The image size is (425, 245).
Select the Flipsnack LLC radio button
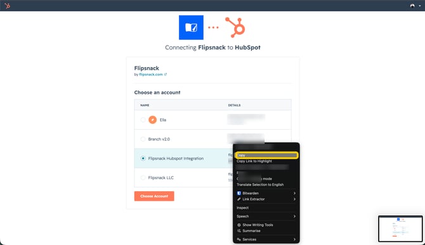click(x=143, y=177)
